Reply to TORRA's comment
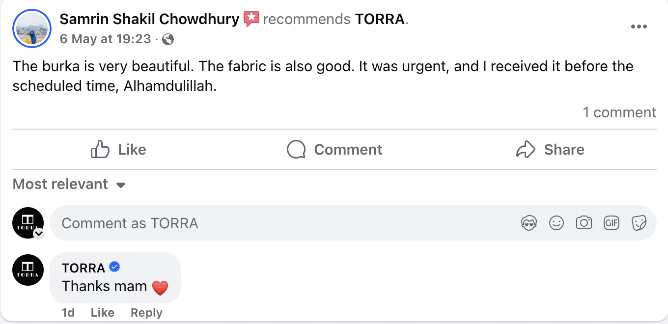668x324 pixels. [x=146, y=312]
